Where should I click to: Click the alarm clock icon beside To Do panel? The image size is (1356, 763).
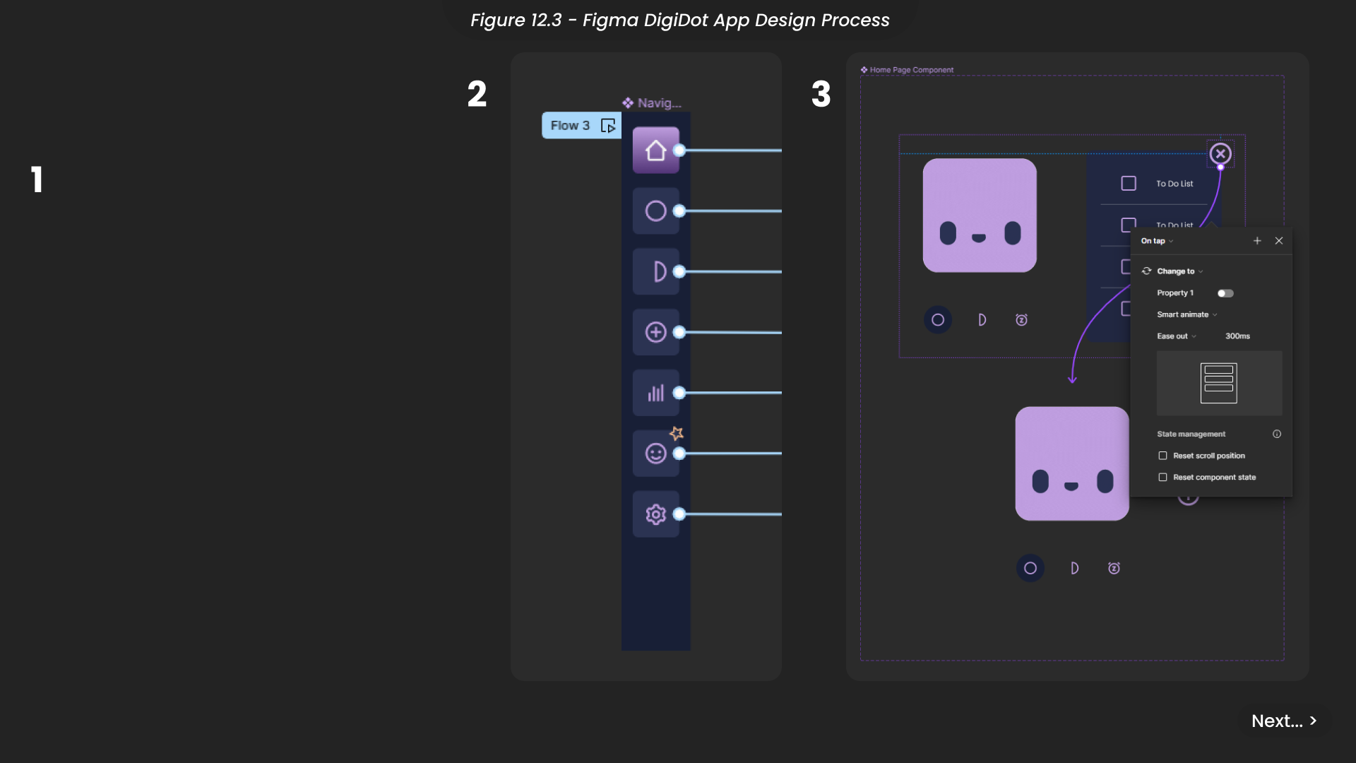click(1022, 320)
